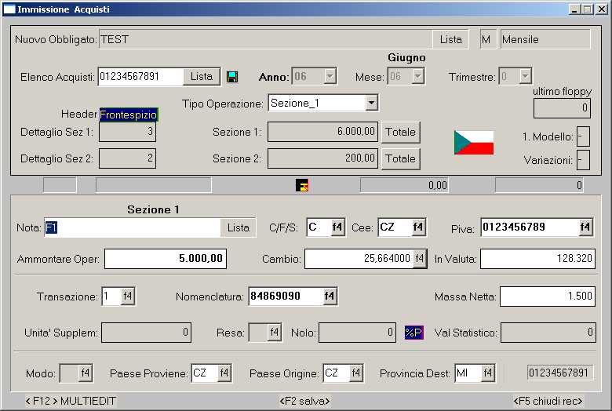Click the In Valuta value field

pos(537,258)
